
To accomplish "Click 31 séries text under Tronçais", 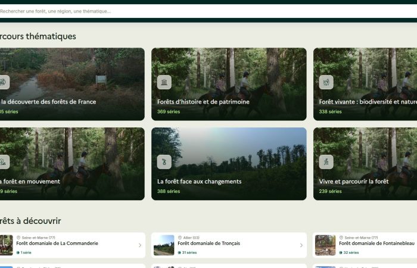I will coord(189,253).
